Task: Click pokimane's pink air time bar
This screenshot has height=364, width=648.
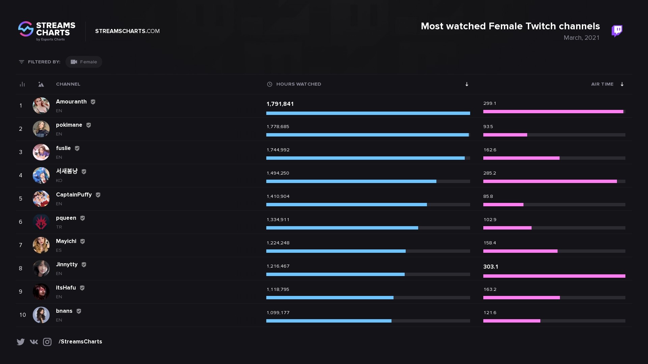Action: [x=505, y=135]
